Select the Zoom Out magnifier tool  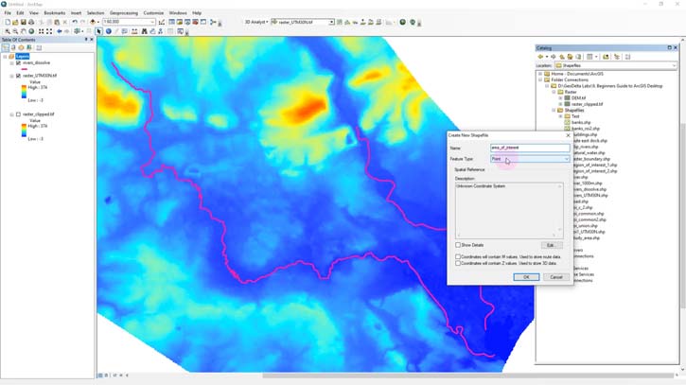coord(15,31)
